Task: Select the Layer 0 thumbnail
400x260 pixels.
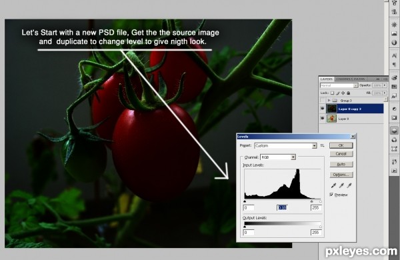Action: [x=331, y=119]
